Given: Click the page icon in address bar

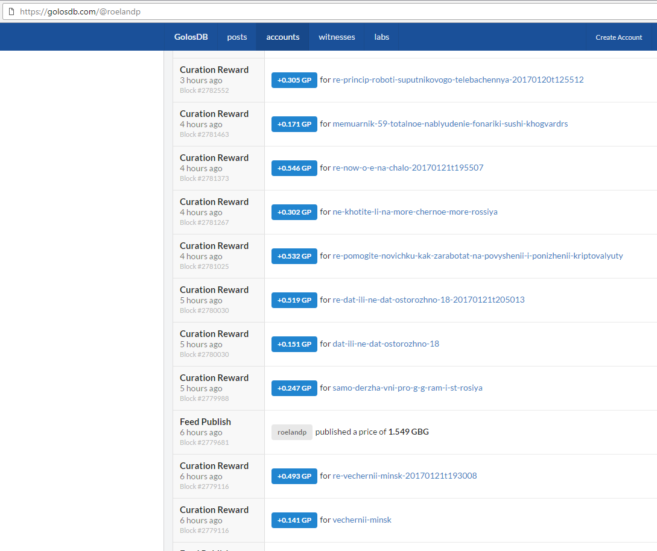Looking at the screenshot, I should pyautogui.click(x=11, y=11).
